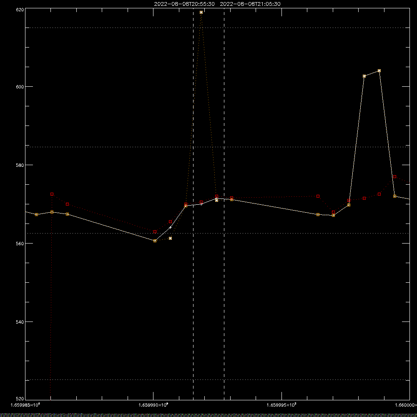
Task: Click the y-axis label 620
Action: pos(20,10)
